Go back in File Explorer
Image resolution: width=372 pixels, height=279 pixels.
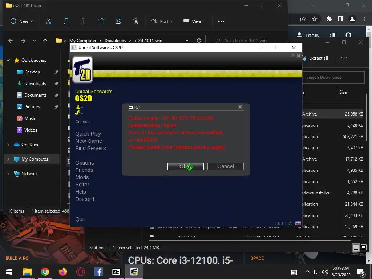[x=11, y=41]
